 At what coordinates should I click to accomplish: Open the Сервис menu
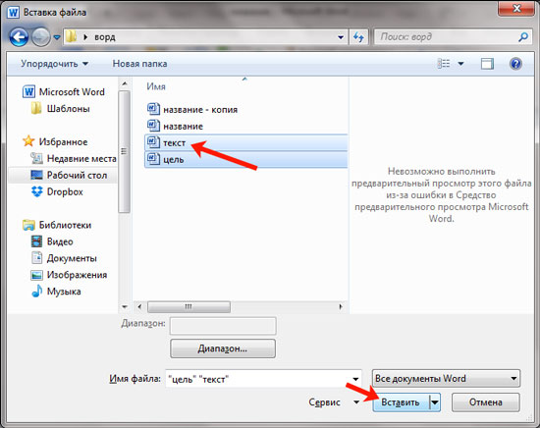(x=334, y=402)
